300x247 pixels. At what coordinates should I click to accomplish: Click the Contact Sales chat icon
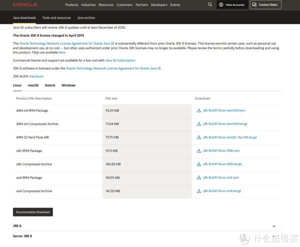(254, 4)
